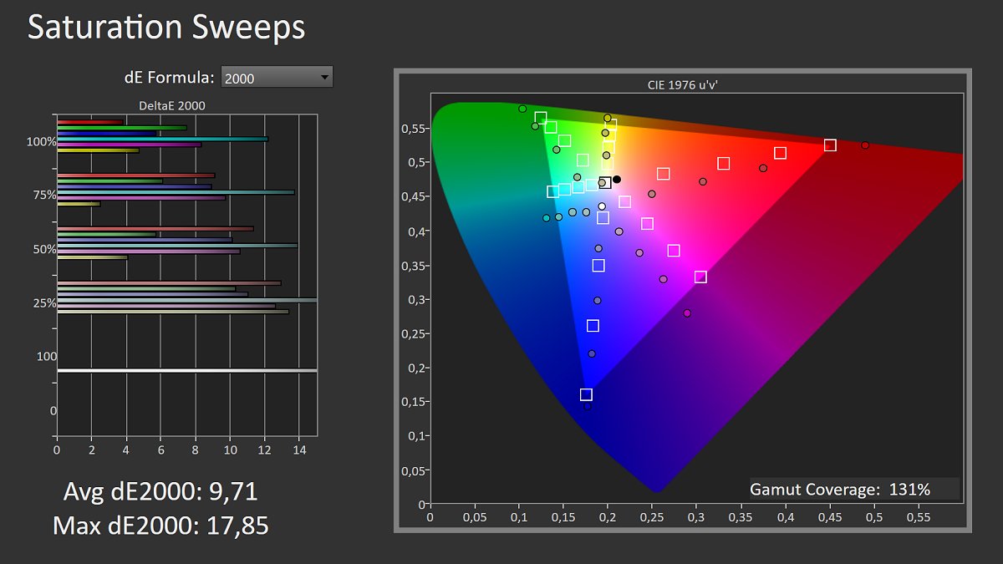Click the measured red point beyond the red target
This screenshot has height=564, width=1003.
[x=865, y=145]
